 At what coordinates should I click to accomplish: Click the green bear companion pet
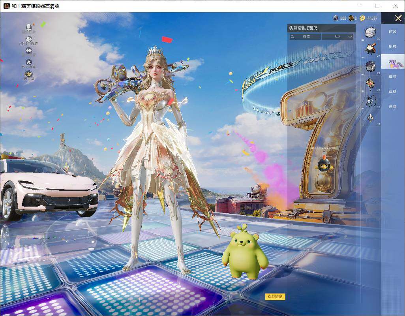(x=245, y=253)
